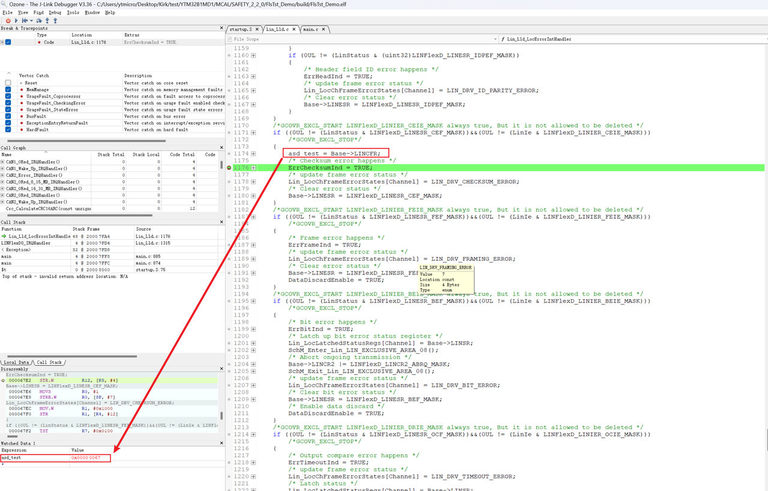This screenshot has width=768, height=491.
Task: Select the asd_test watch expression row
Action: coord(11,457)
